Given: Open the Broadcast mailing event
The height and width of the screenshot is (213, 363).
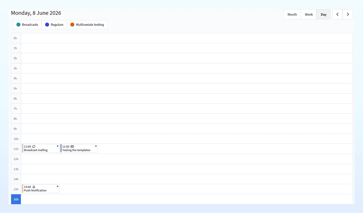Looking at the screenshot, I should coord(41,148).
